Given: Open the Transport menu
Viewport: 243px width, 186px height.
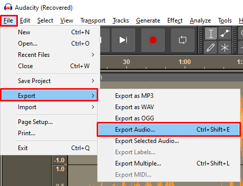Looking at the screenshot, I should point(93,20).
